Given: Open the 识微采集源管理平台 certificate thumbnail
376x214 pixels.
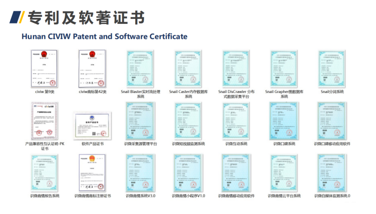Looking at the screenshot, I should click(140, 121).
